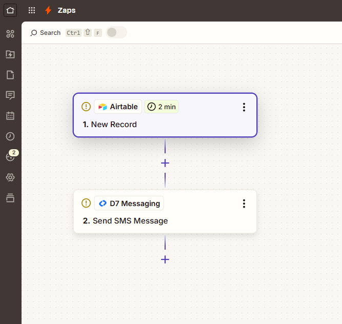
Task: Open the Airtable step three-dot menu
Action: click(244, 107)
